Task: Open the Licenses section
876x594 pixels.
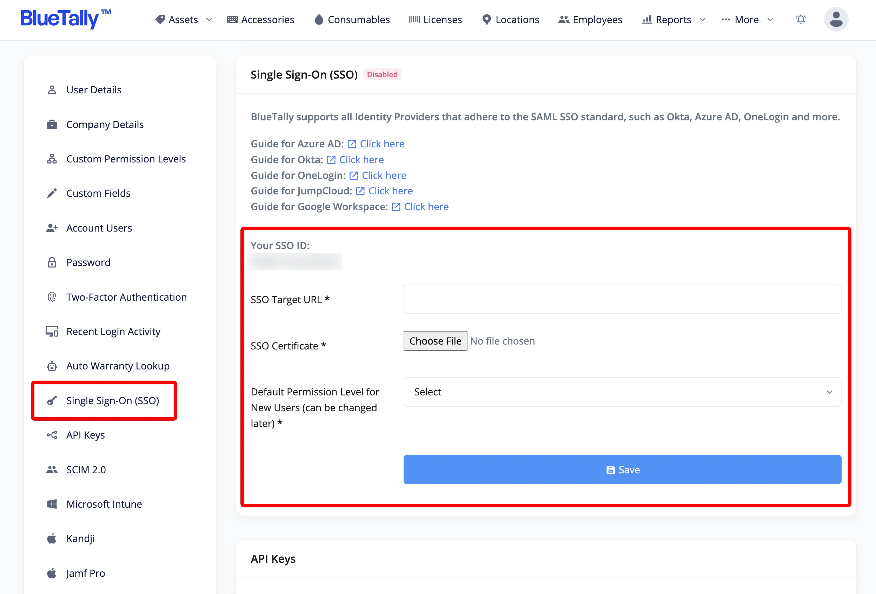Action: [435, 20]
